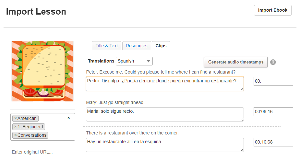300x162 pixels.
Task: Clear all tags with the x icon
Action: [68, 118]
